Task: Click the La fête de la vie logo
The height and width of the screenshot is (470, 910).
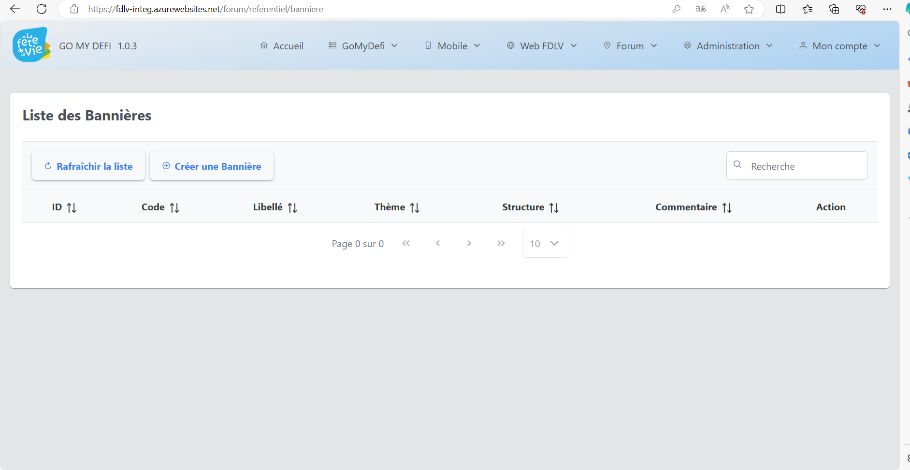Action: (31, 45)
